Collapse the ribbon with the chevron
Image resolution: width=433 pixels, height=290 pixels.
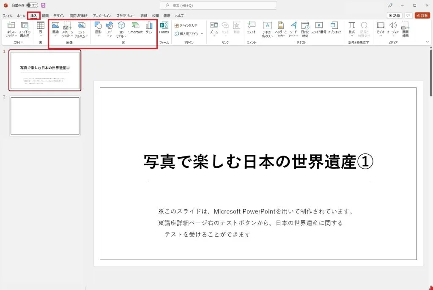click(x=428, y=42)
